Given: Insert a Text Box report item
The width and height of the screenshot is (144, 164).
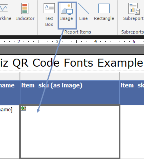Looking at the screenshot, I should pyautogui.click(x=49, y=15).
